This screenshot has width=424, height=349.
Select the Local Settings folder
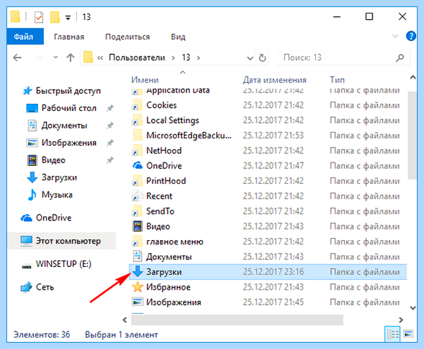[172, 120]
